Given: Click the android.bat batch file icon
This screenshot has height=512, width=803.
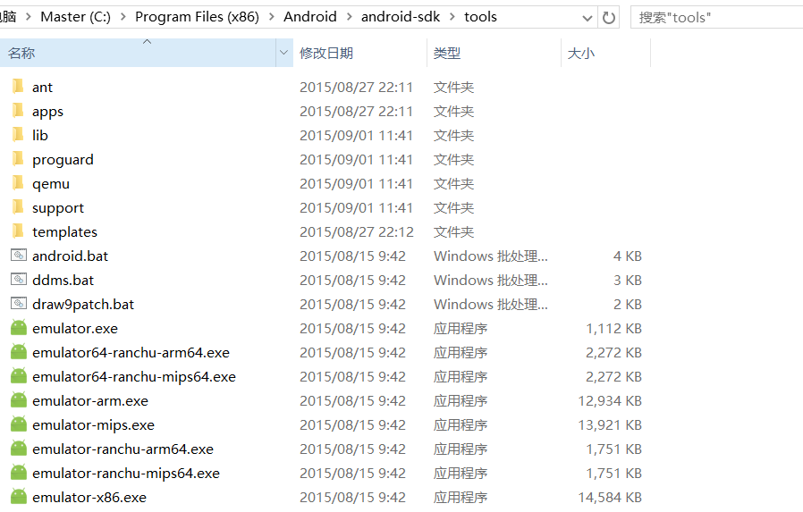Looking at the screenshot, I should pyautogui.click(x=19, y=256).
